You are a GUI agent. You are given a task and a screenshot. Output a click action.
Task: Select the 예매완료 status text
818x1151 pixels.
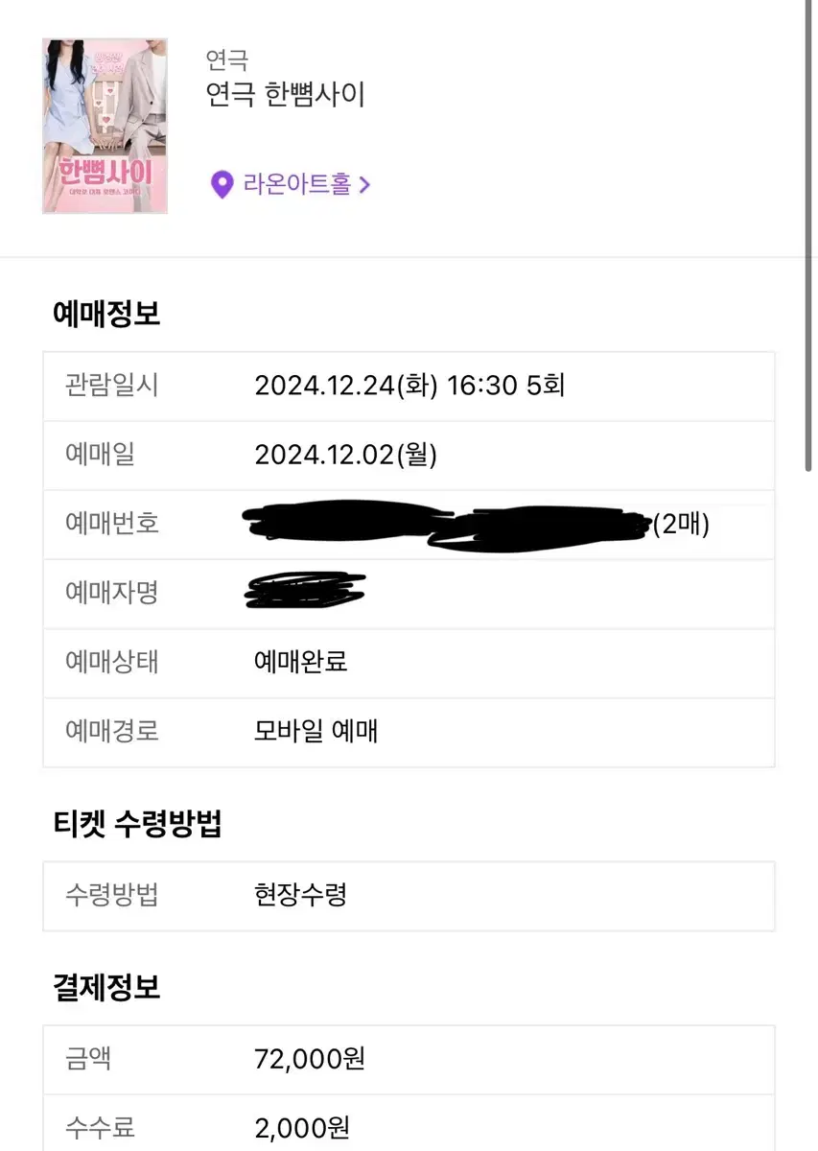(300, 662)
